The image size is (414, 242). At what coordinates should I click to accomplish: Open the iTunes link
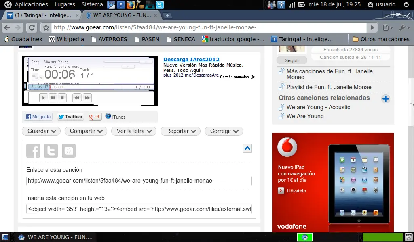point(115,117)
